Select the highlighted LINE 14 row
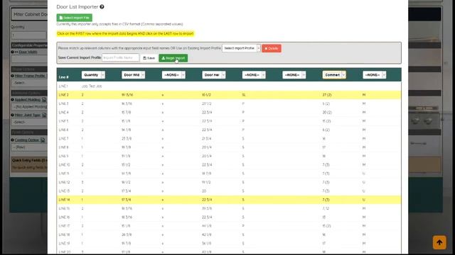This screenshot has height=255, width=455. [229, 200]
